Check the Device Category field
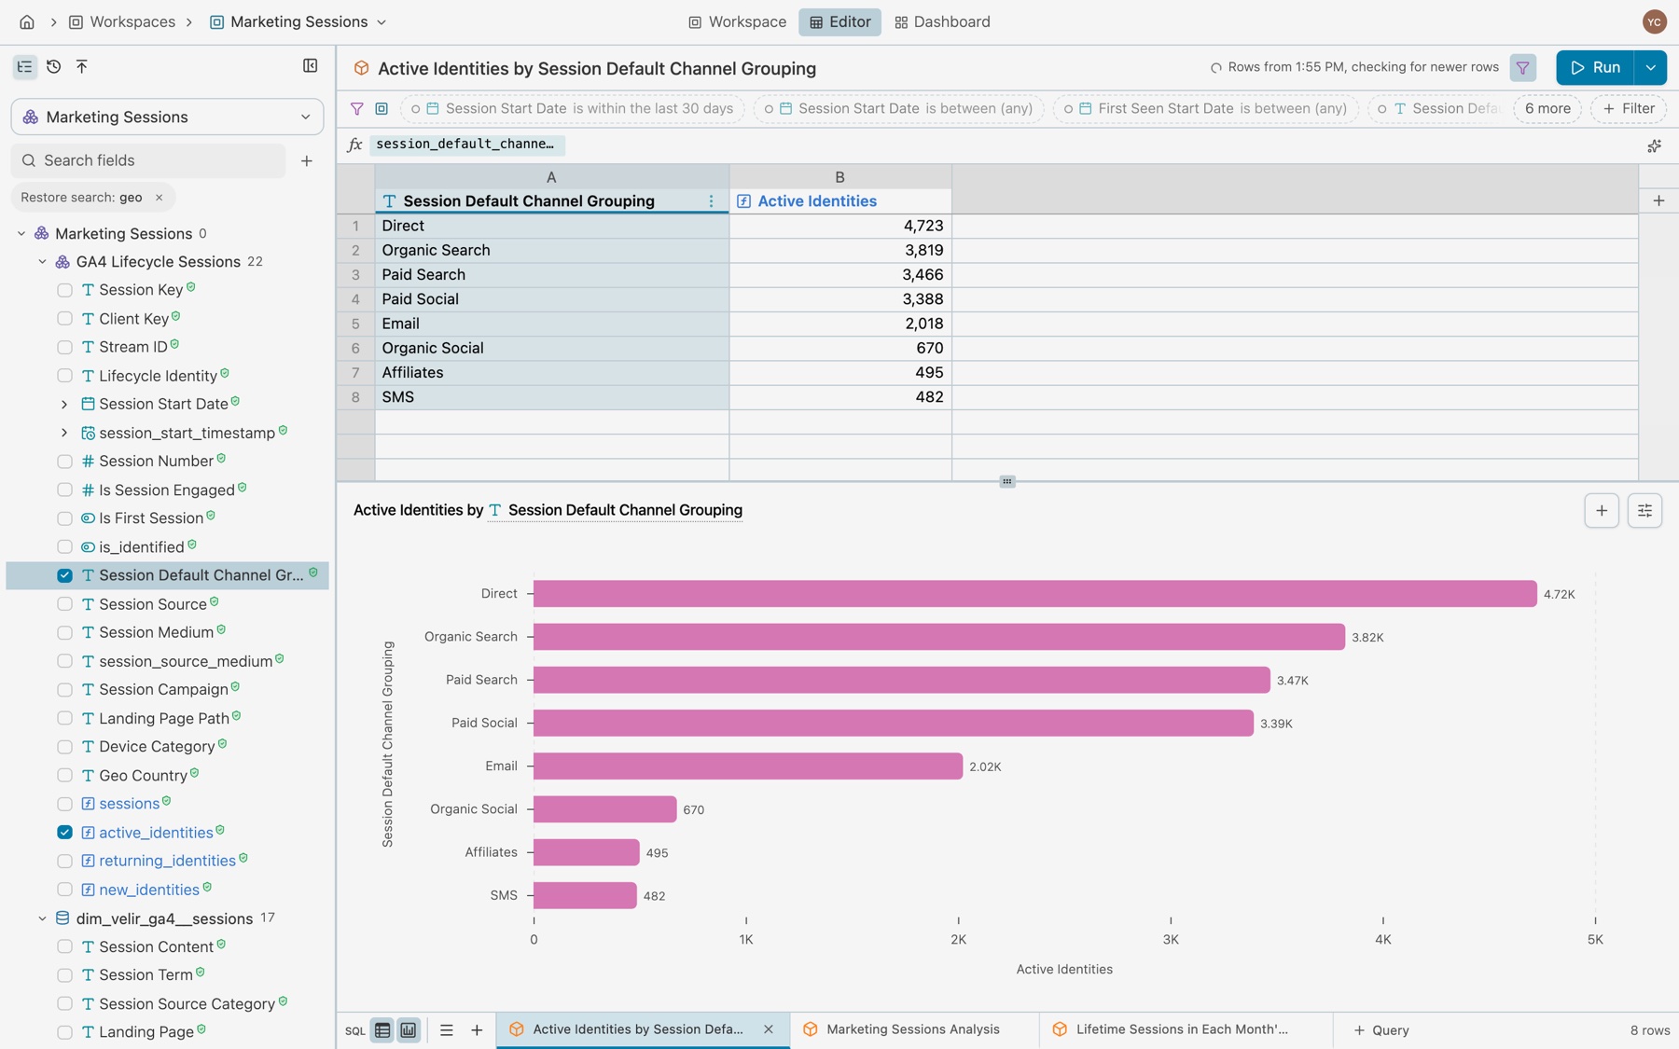The width and height of the screenshot is (1679, 1049). point(64,747)
